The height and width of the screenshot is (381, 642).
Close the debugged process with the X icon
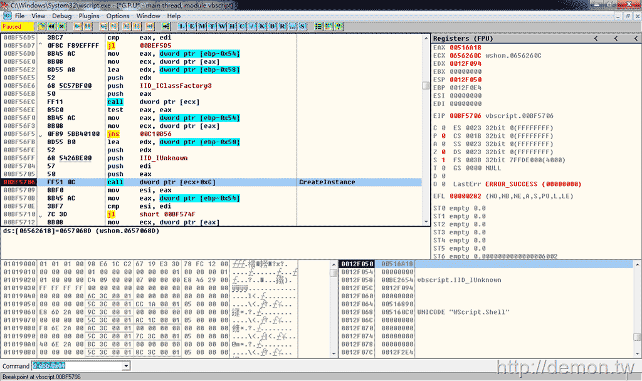61,26
